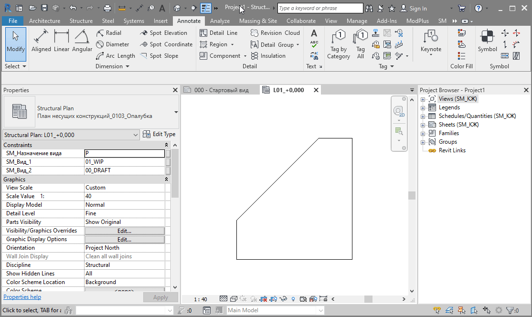Open Default 3D View from toolbar
The height and width of the screenshot is (317, 532).
(x=177, y=8)
